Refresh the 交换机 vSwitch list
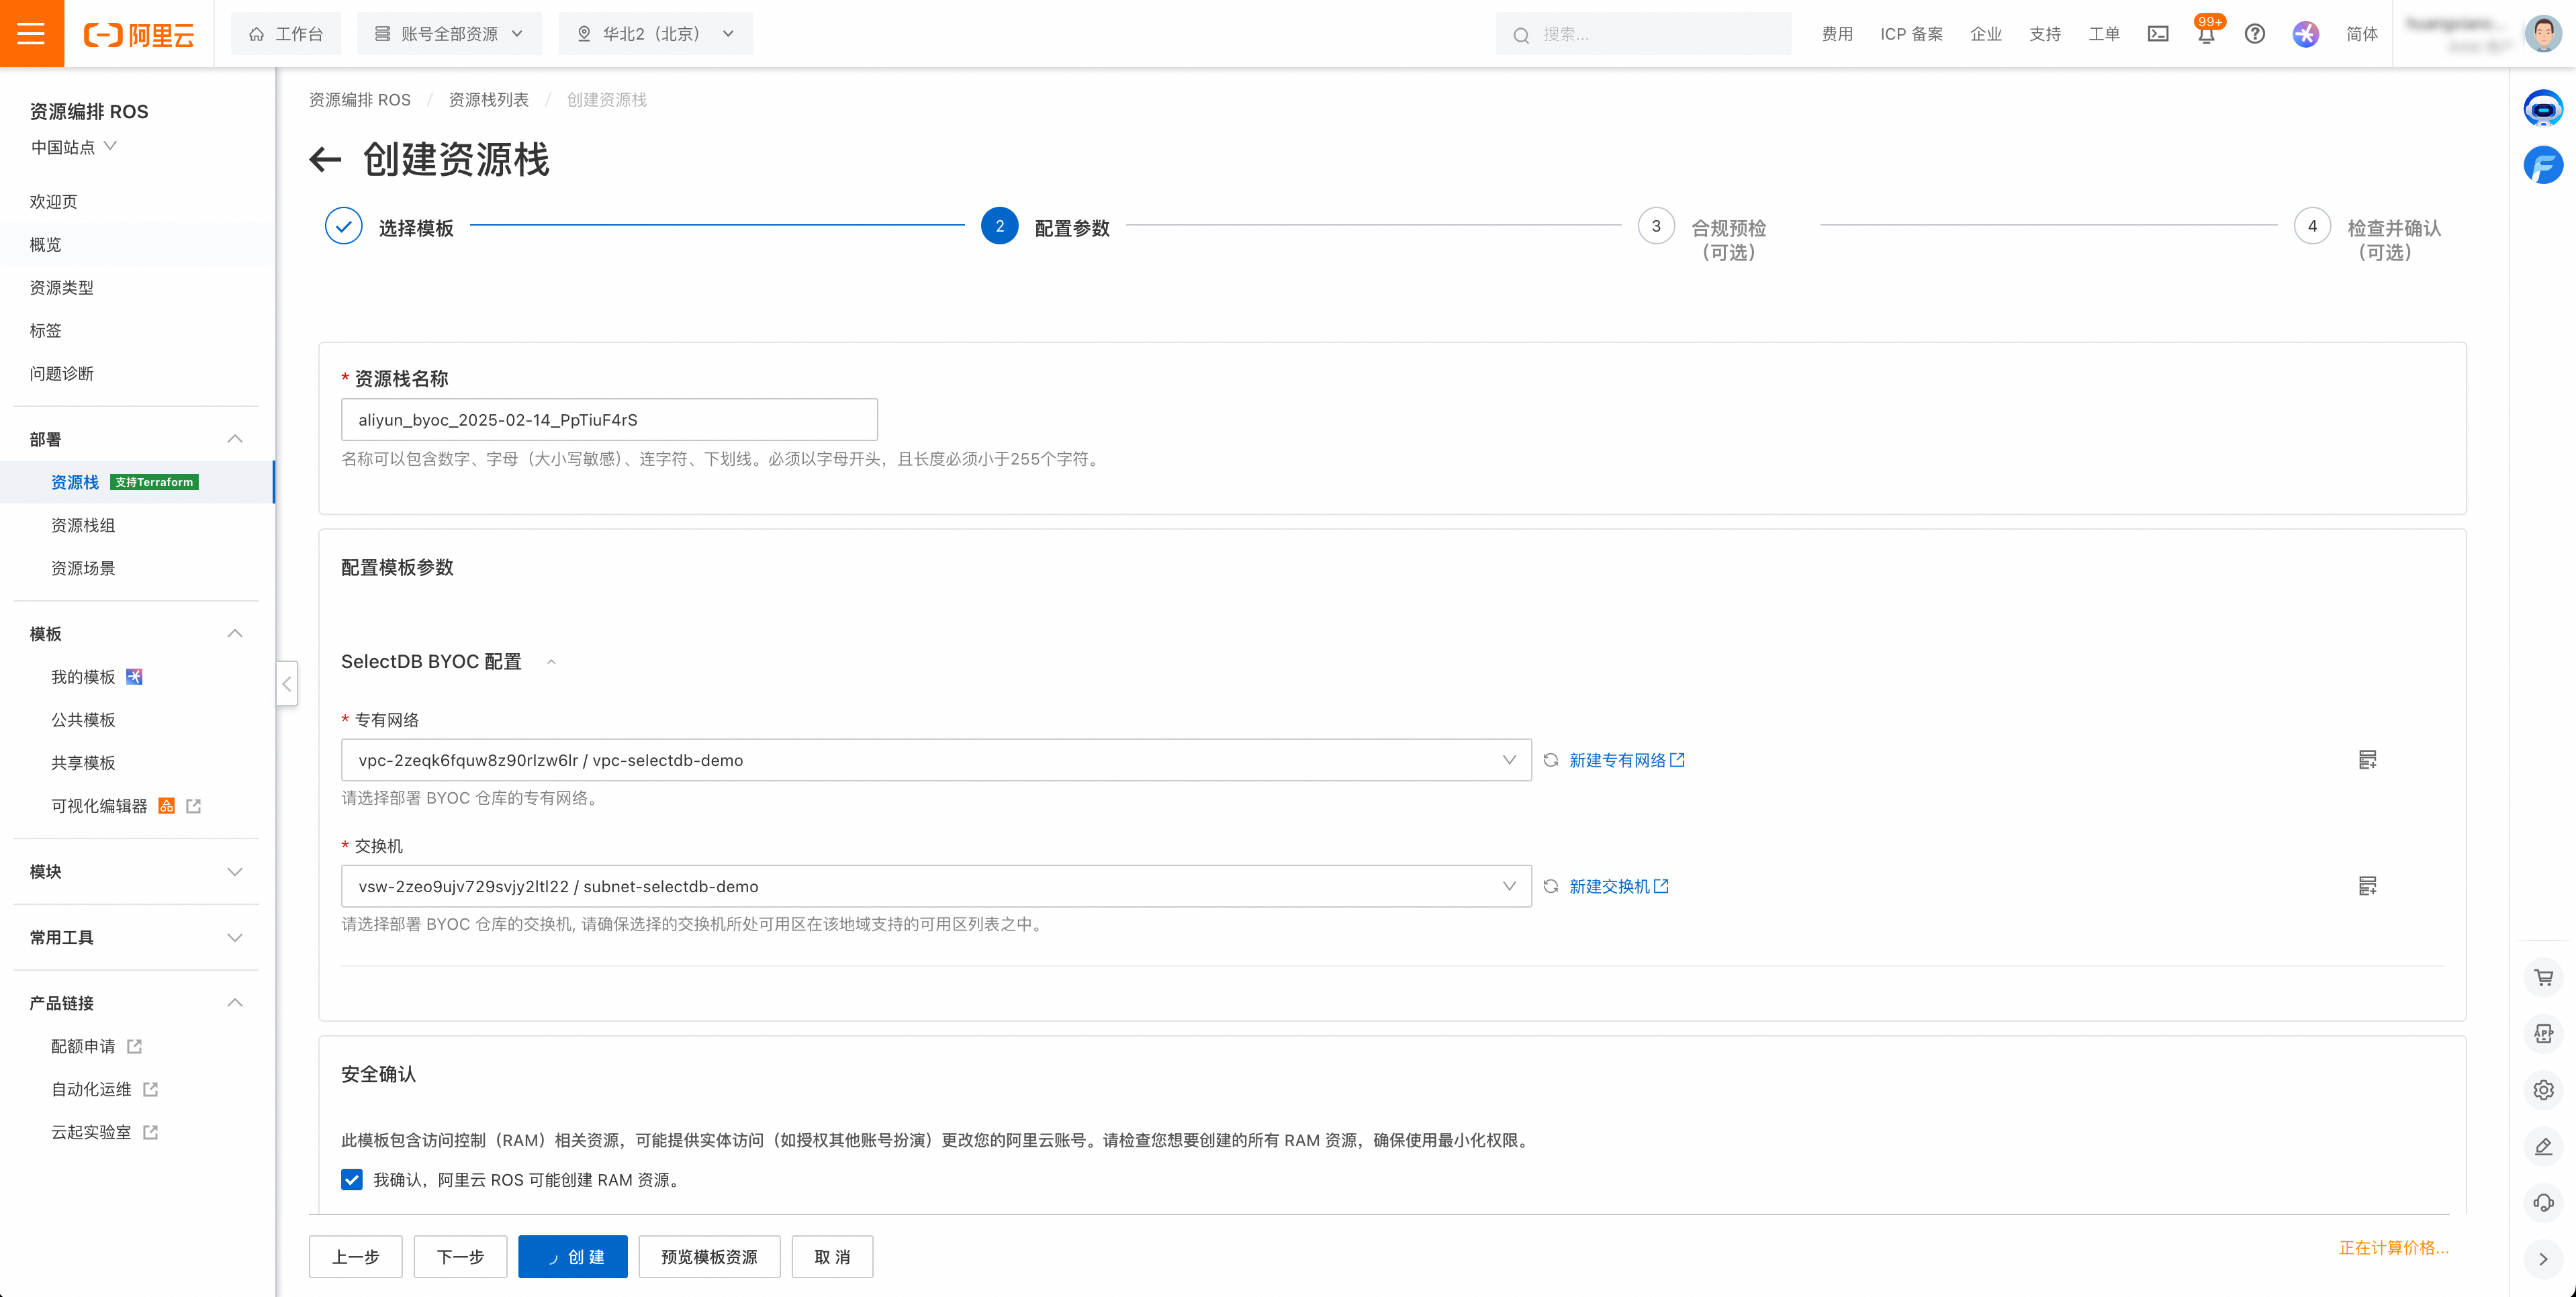This screenshot has height=1297, width=2576. coord(1550,886)
